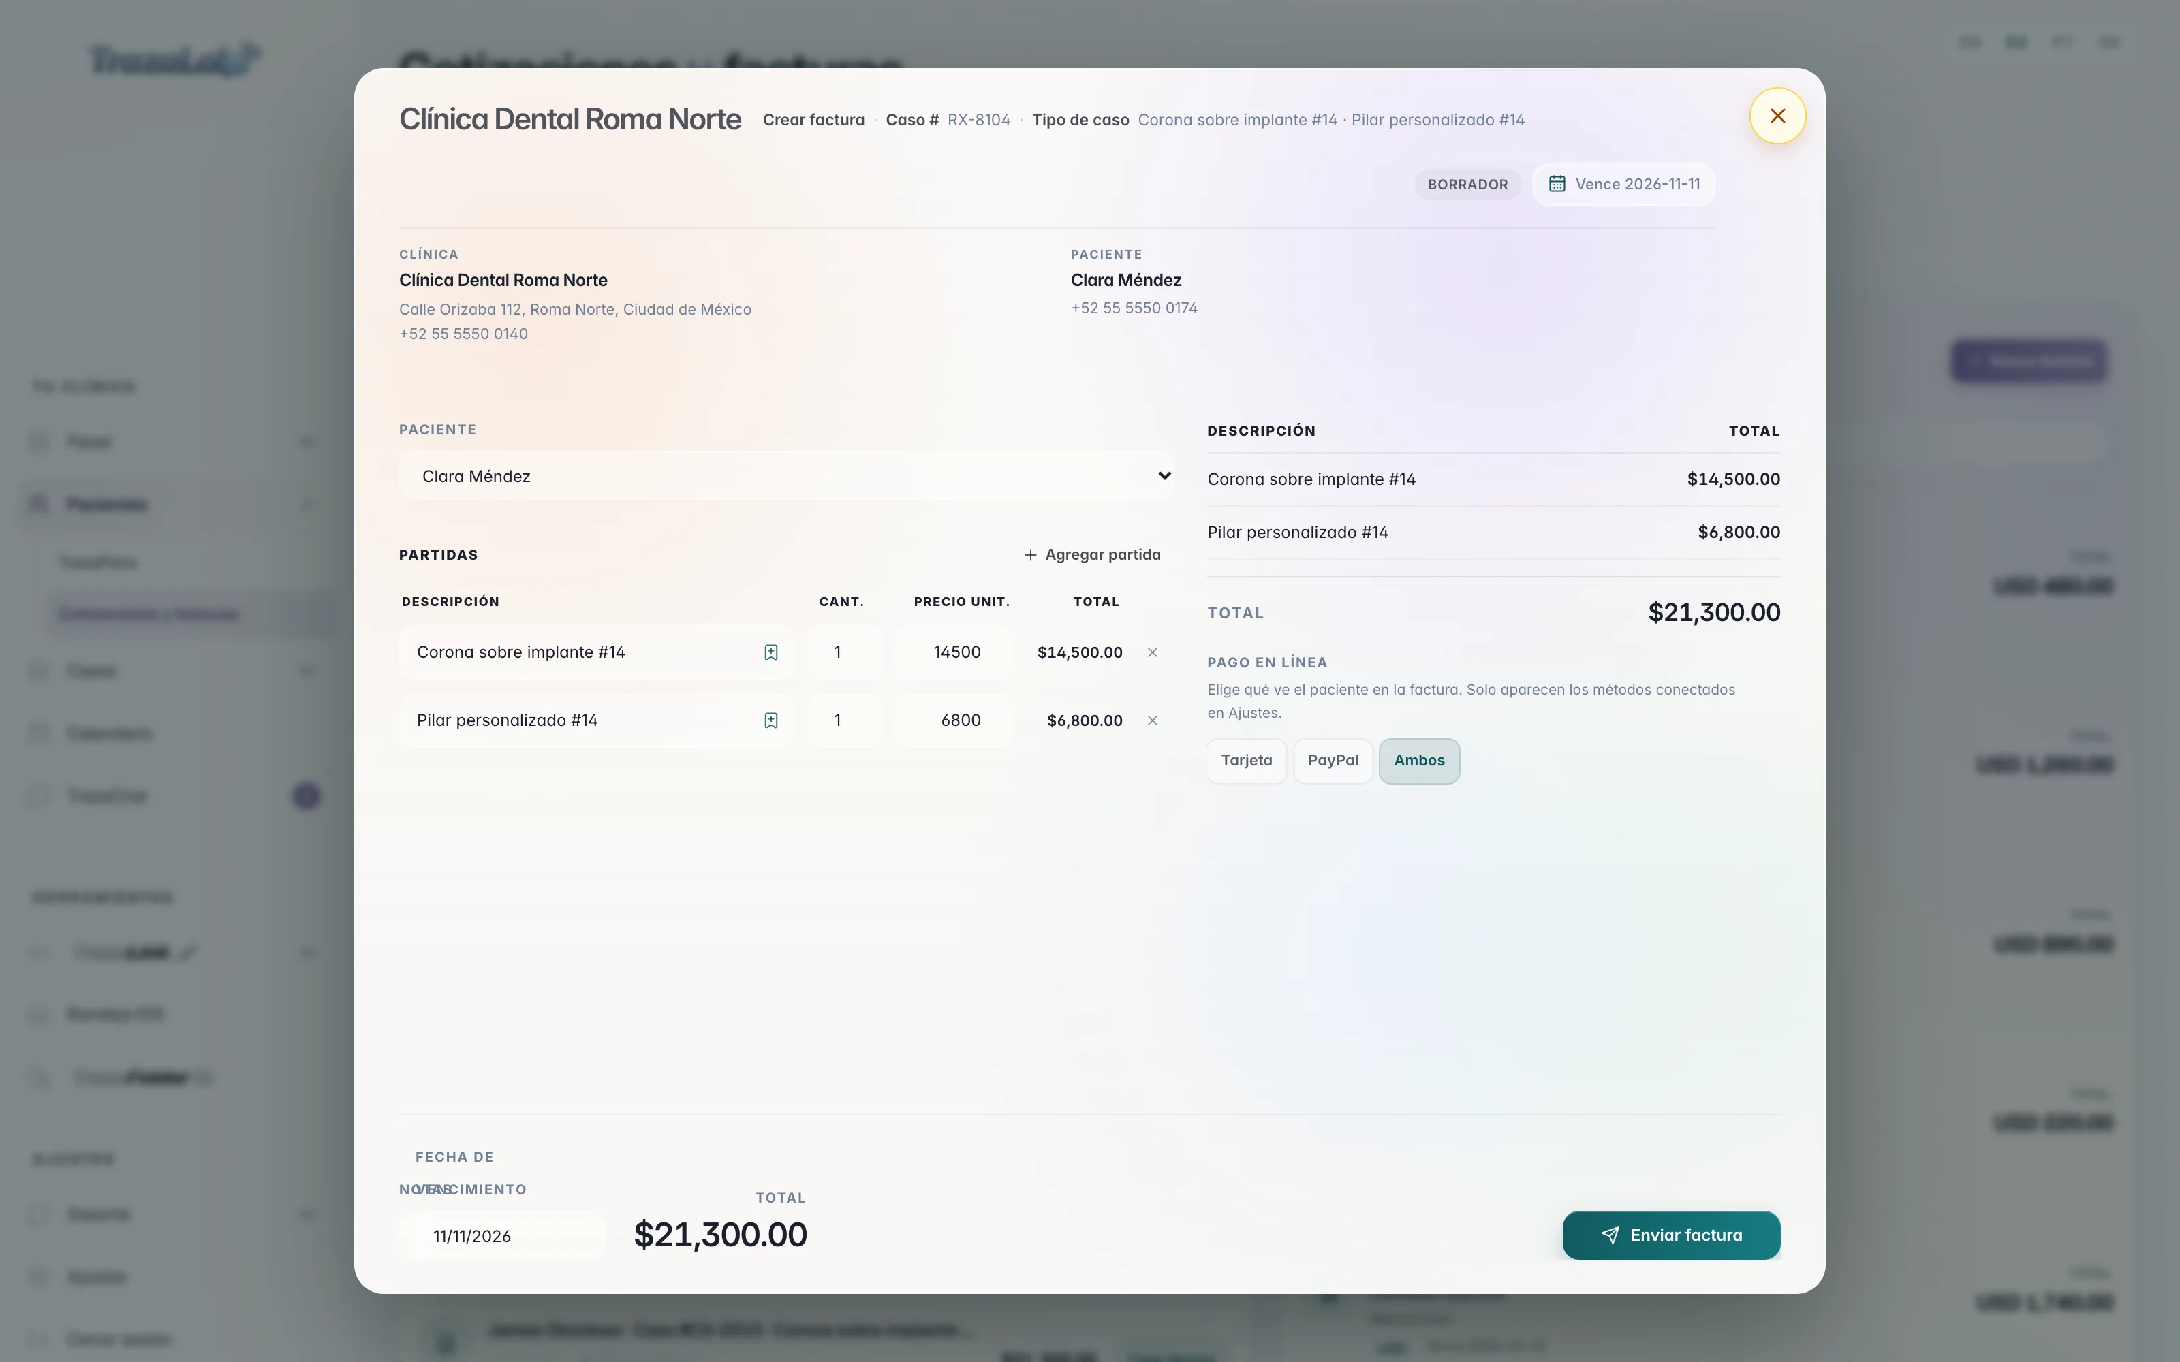The height and width of the screenshot is (1362, 2180).
Task: Click the clinic address Calle Orizaba 112
Action: 575,309
